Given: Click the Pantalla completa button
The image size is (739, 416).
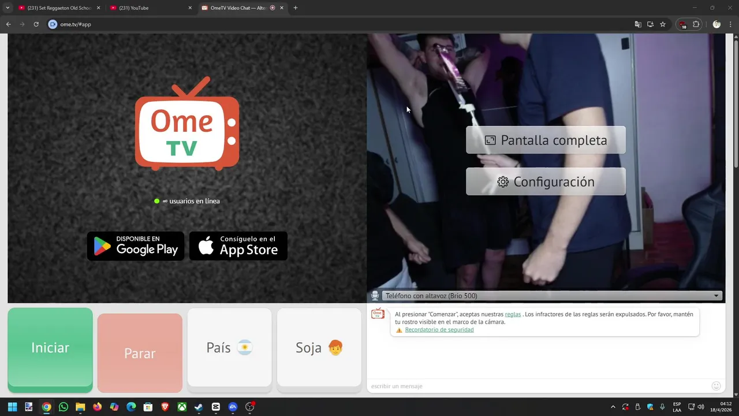Looking at the screenshot, I should [x=546, y=140].
